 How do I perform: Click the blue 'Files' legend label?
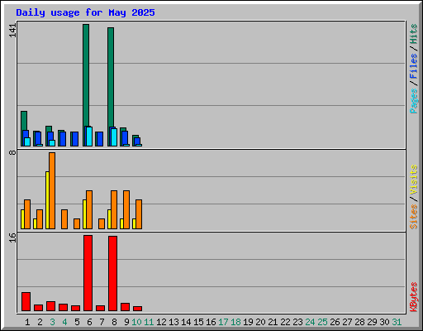tap(413, 65)
